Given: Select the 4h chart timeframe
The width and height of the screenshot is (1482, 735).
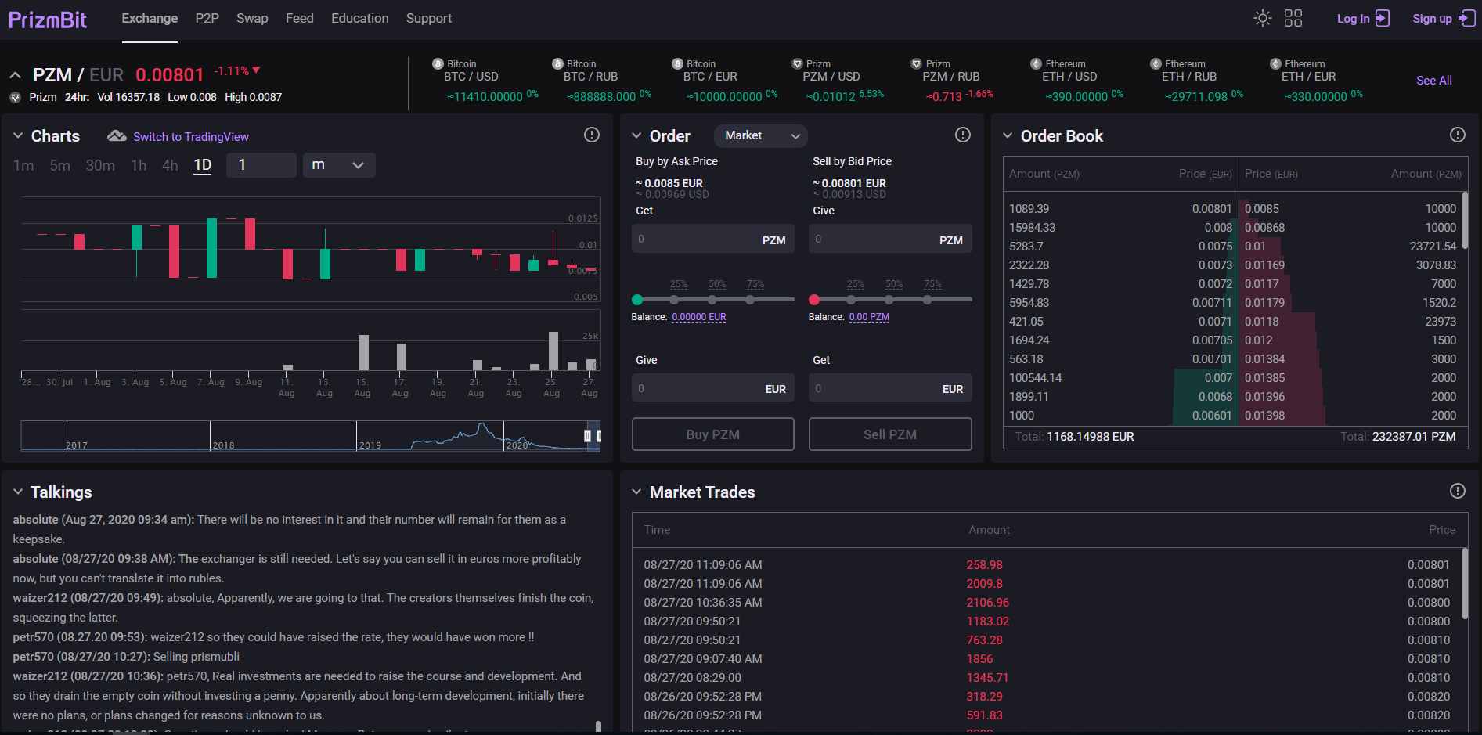Looking at the screenshot, I should pyautogui.click(x=170, y=165).
